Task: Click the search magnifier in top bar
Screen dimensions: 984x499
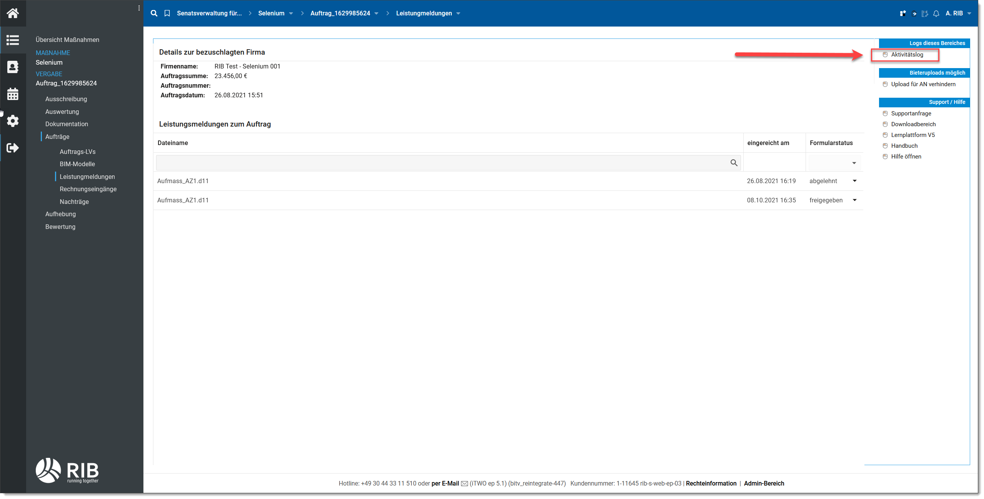Action: pyautogui.click(x=154, y=13)
